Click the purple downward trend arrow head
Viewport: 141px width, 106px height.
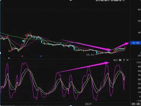point(109,50)
